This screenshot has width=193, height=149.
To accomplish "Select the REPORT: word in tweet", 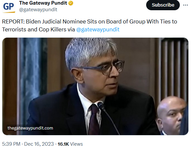I will point(14,21).
